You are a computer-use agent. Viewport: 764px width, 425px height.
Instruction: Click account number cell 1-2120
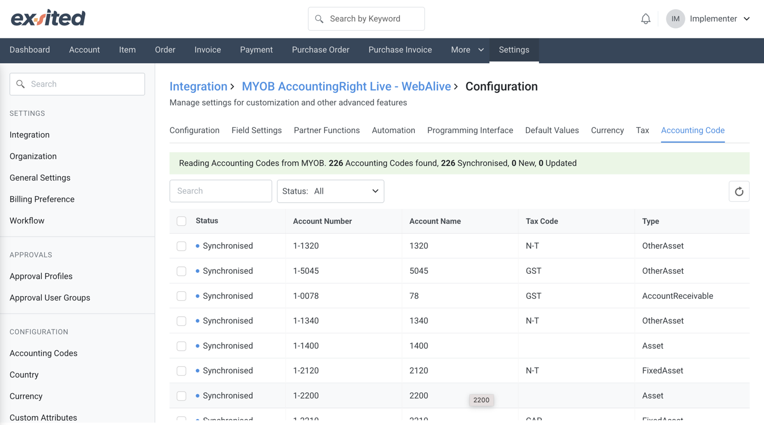[x=306, y=371]
